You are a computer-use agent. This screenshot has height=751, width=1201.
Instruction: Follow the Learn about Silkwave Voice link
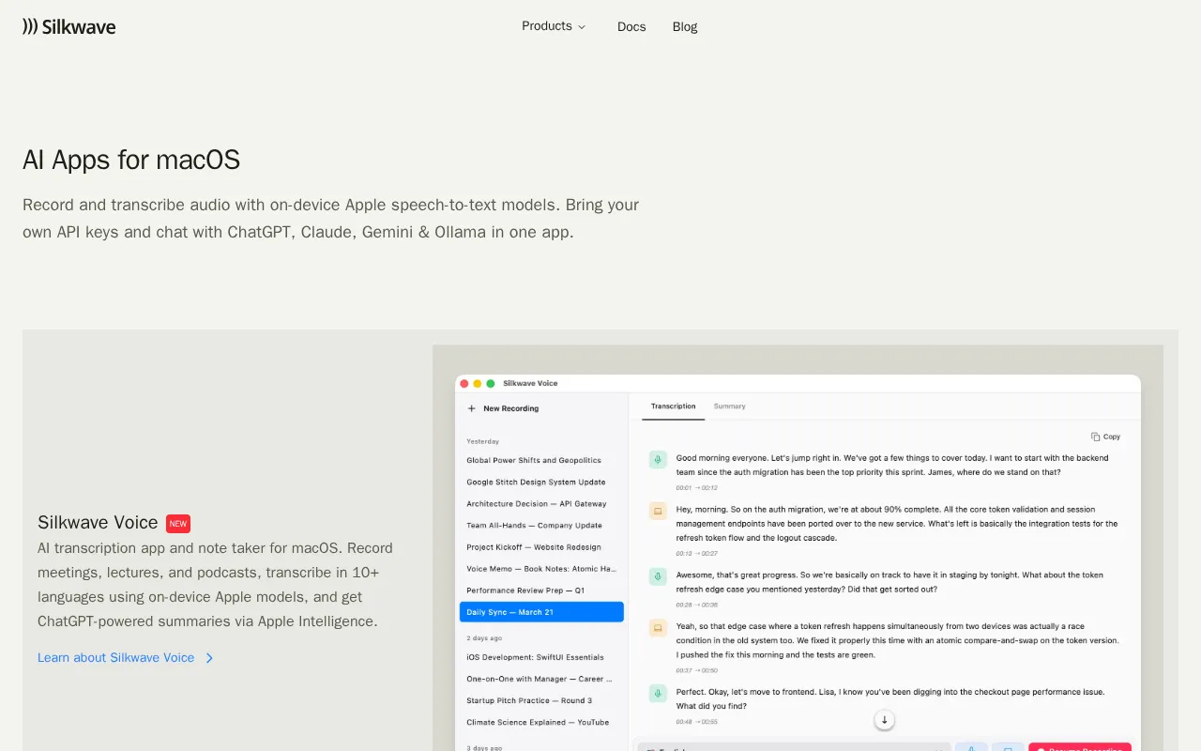[126, 657]
